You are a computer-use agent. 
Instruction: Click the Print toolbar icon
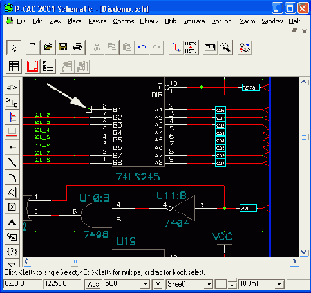click(x=78, y=47)
